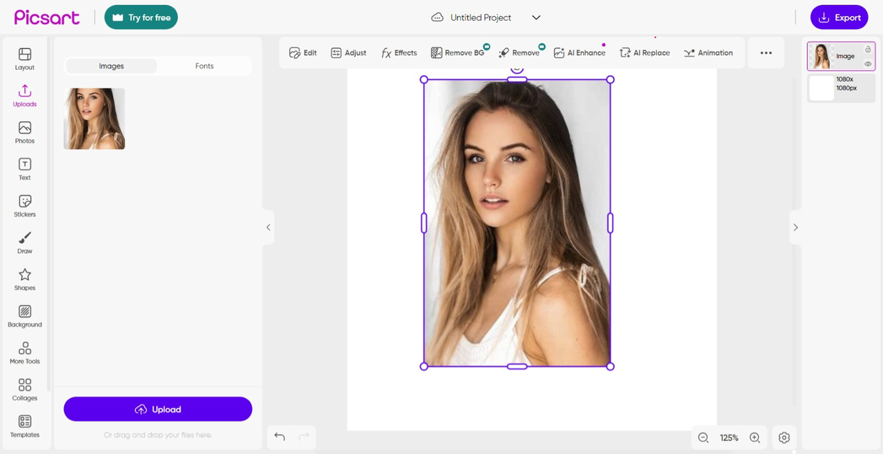
Task: Open the Uploads panel
Action: [25, 96]
